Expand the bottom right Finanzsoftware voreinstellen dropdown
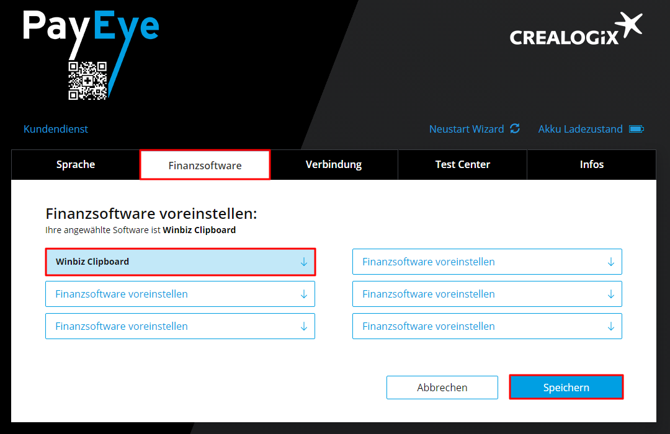Screen dimensions: 670x434 coord(487,326)
